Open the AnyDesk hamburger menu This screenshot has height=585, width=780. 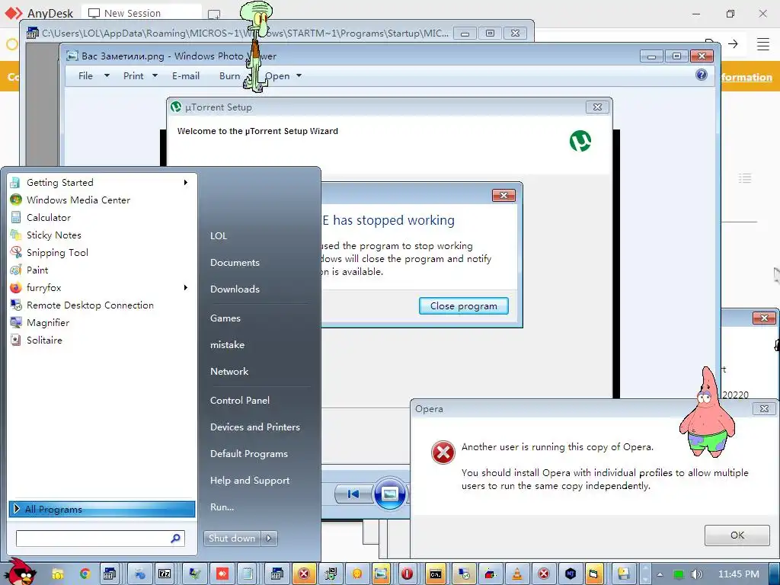763,43
